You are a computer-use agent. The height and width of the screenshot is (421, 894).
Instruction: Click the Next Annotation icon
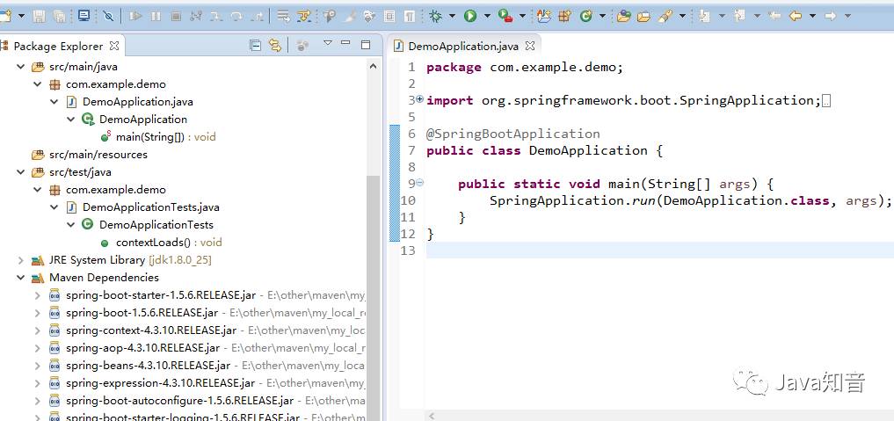[704, 17]
